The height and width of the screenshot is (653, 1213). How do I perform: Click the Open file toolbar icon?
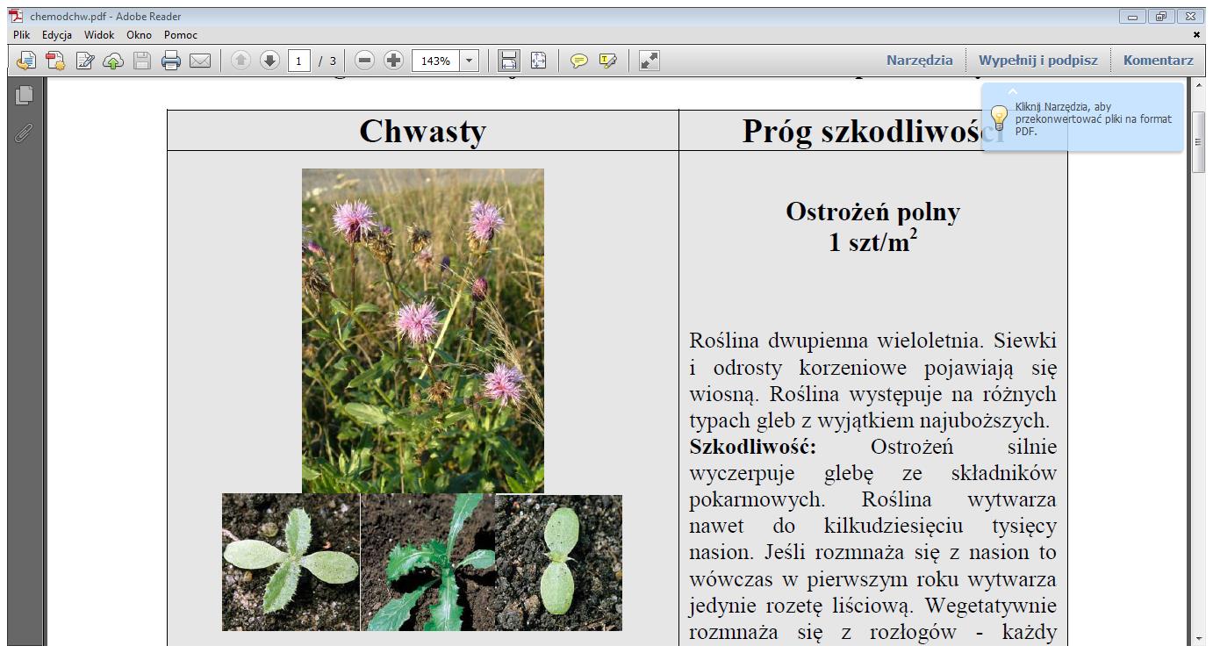click(26, 61)
